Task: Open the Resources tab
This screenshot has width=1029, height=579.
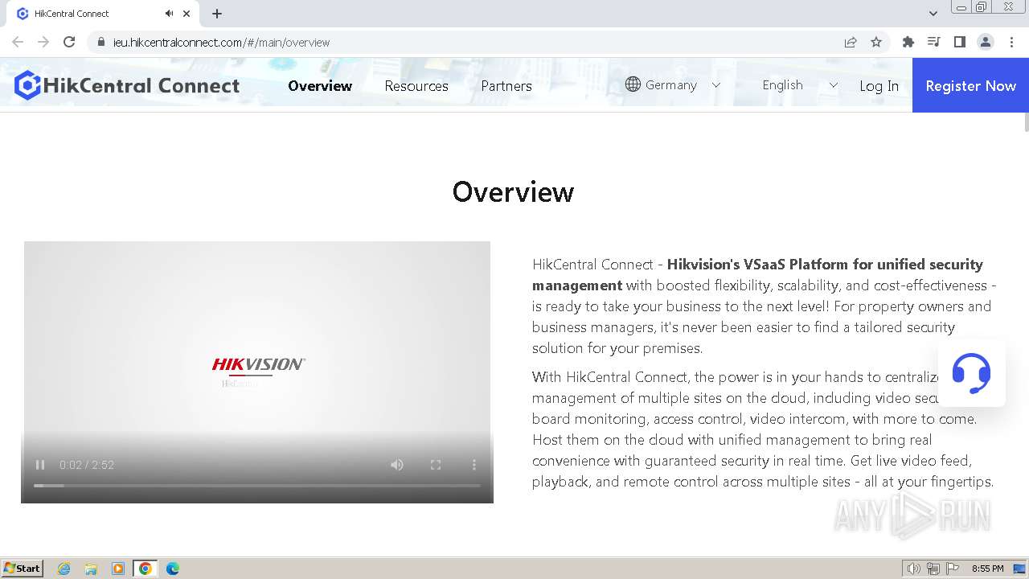Action: [416, 86]
